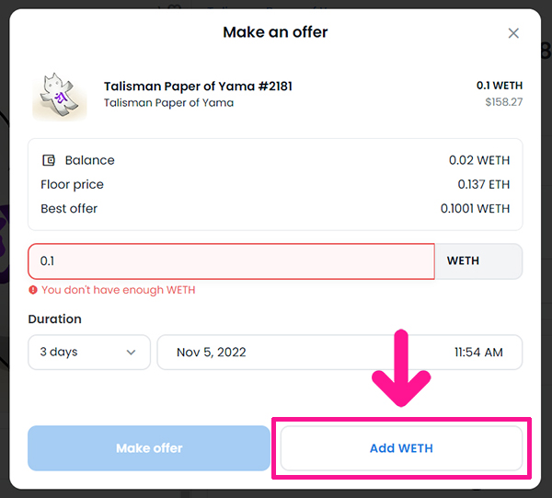Screen dimensions: 552x498
Task: Close the Make an offer dialog
Action: [x=513, y=33]
